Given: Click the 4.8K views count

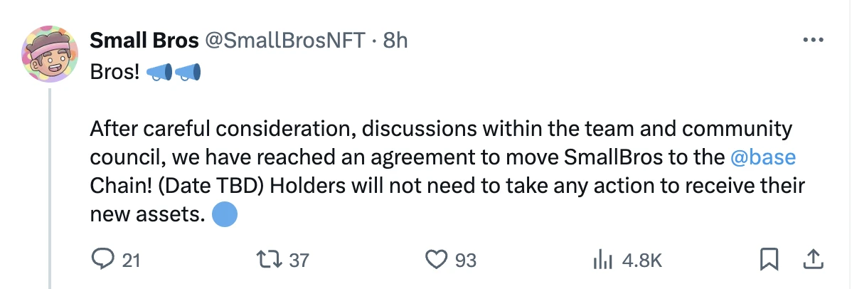Looking at the screenshot, I should (641, 261).
